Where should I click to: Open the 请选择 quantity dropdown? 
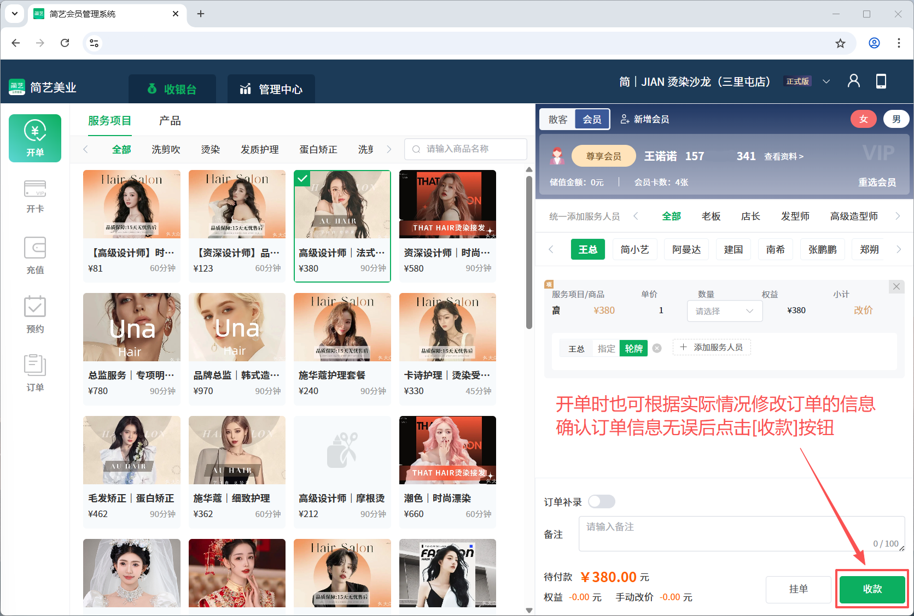(724, 310)
